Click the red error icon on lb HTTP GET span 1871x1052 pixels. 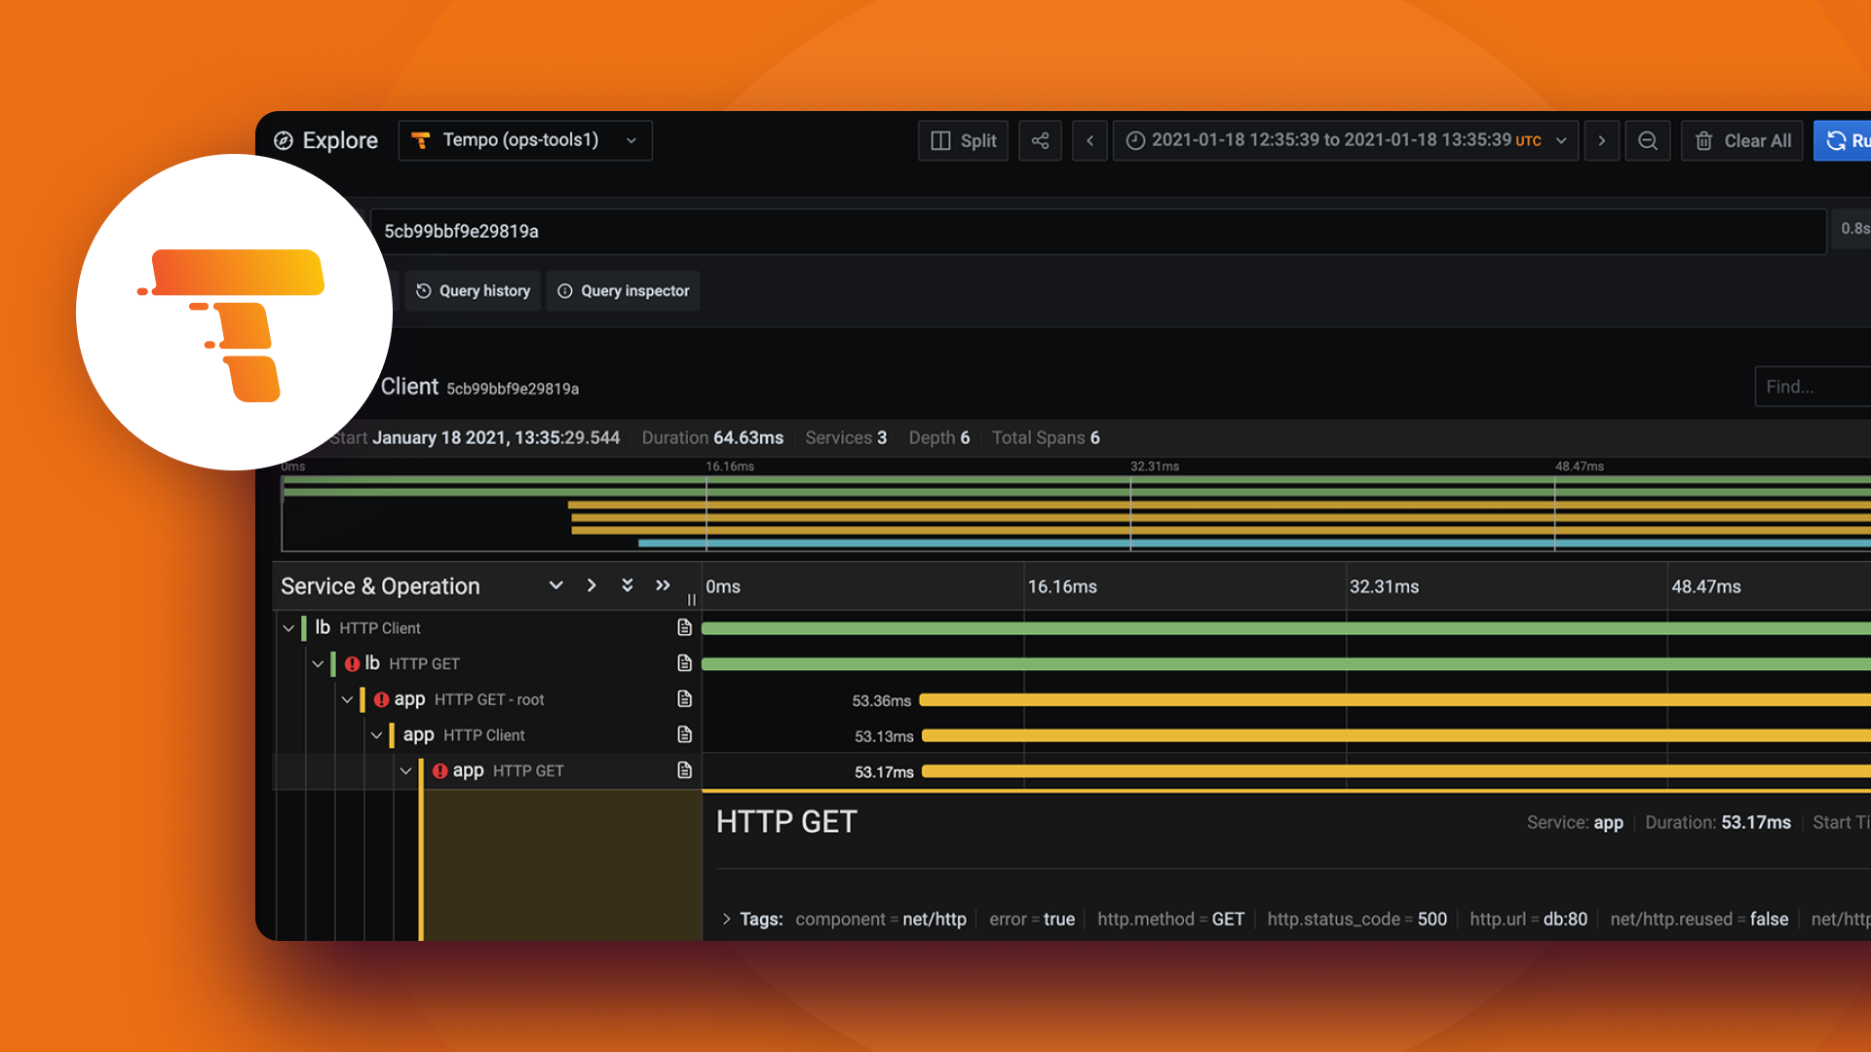point(353,663)
